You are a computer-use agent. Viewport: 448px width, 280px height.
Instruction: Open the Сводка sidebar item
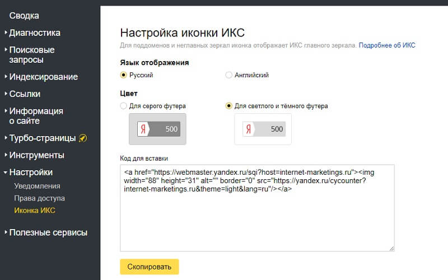tap(24, 16)
